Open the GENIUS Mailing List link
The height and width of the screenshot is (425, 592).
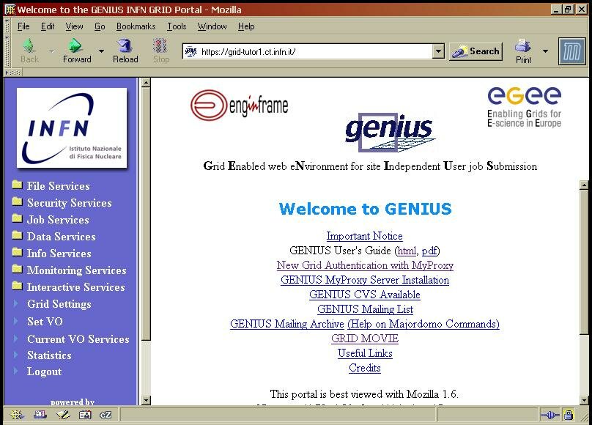click(x=365, y=309)
